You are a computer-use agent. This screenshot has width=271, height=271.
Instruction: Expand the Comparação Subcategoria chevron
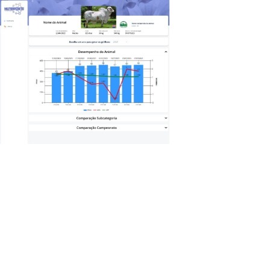tap(166, 118)
